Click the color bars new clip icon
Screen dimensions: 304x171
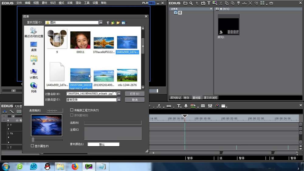[x=215, y=3]
